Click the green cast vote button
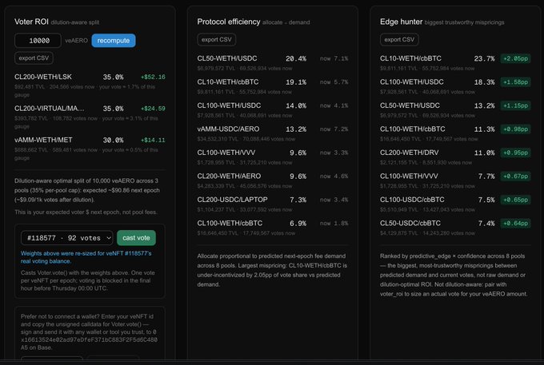The width and height of the screenshot is (544, 365). coord(136,238)
